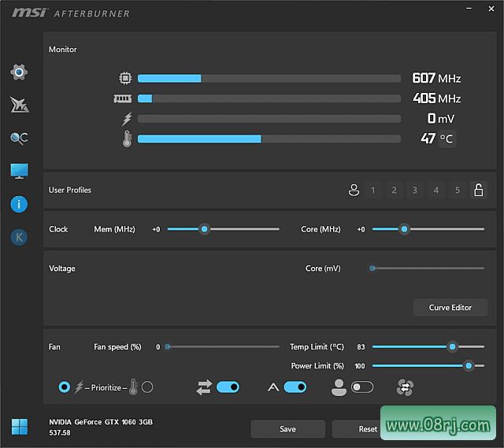
Task: Disable the auto fan 'A' toggle
Action: [295, 387]
